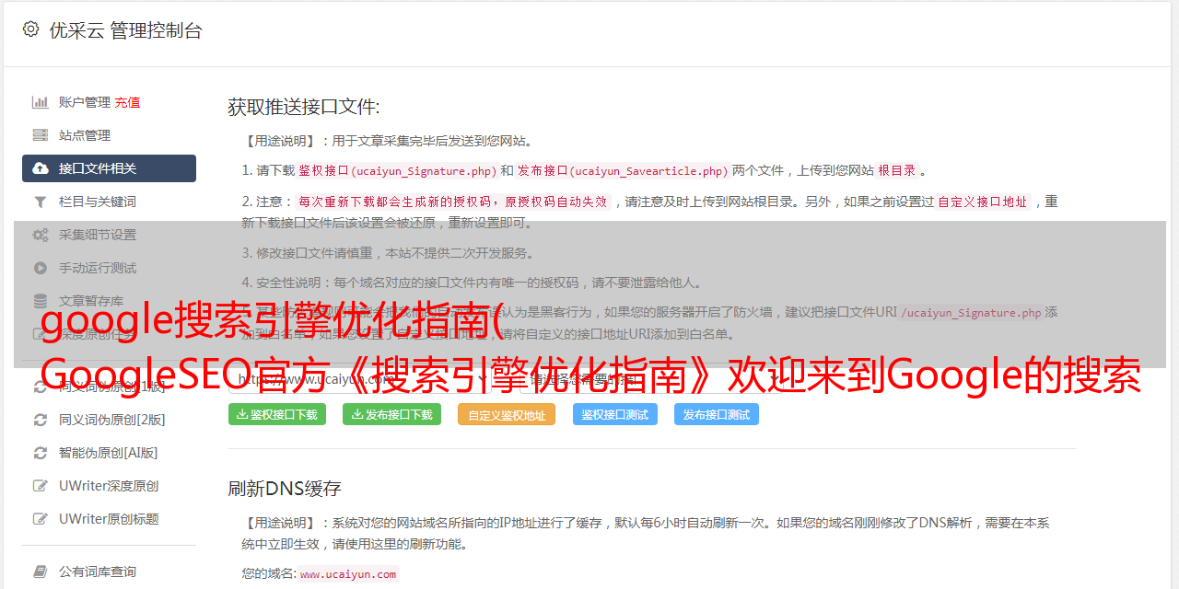Click the www.ucaiyun.com domain value
The image size is (1179, 589).
point(348,574)
